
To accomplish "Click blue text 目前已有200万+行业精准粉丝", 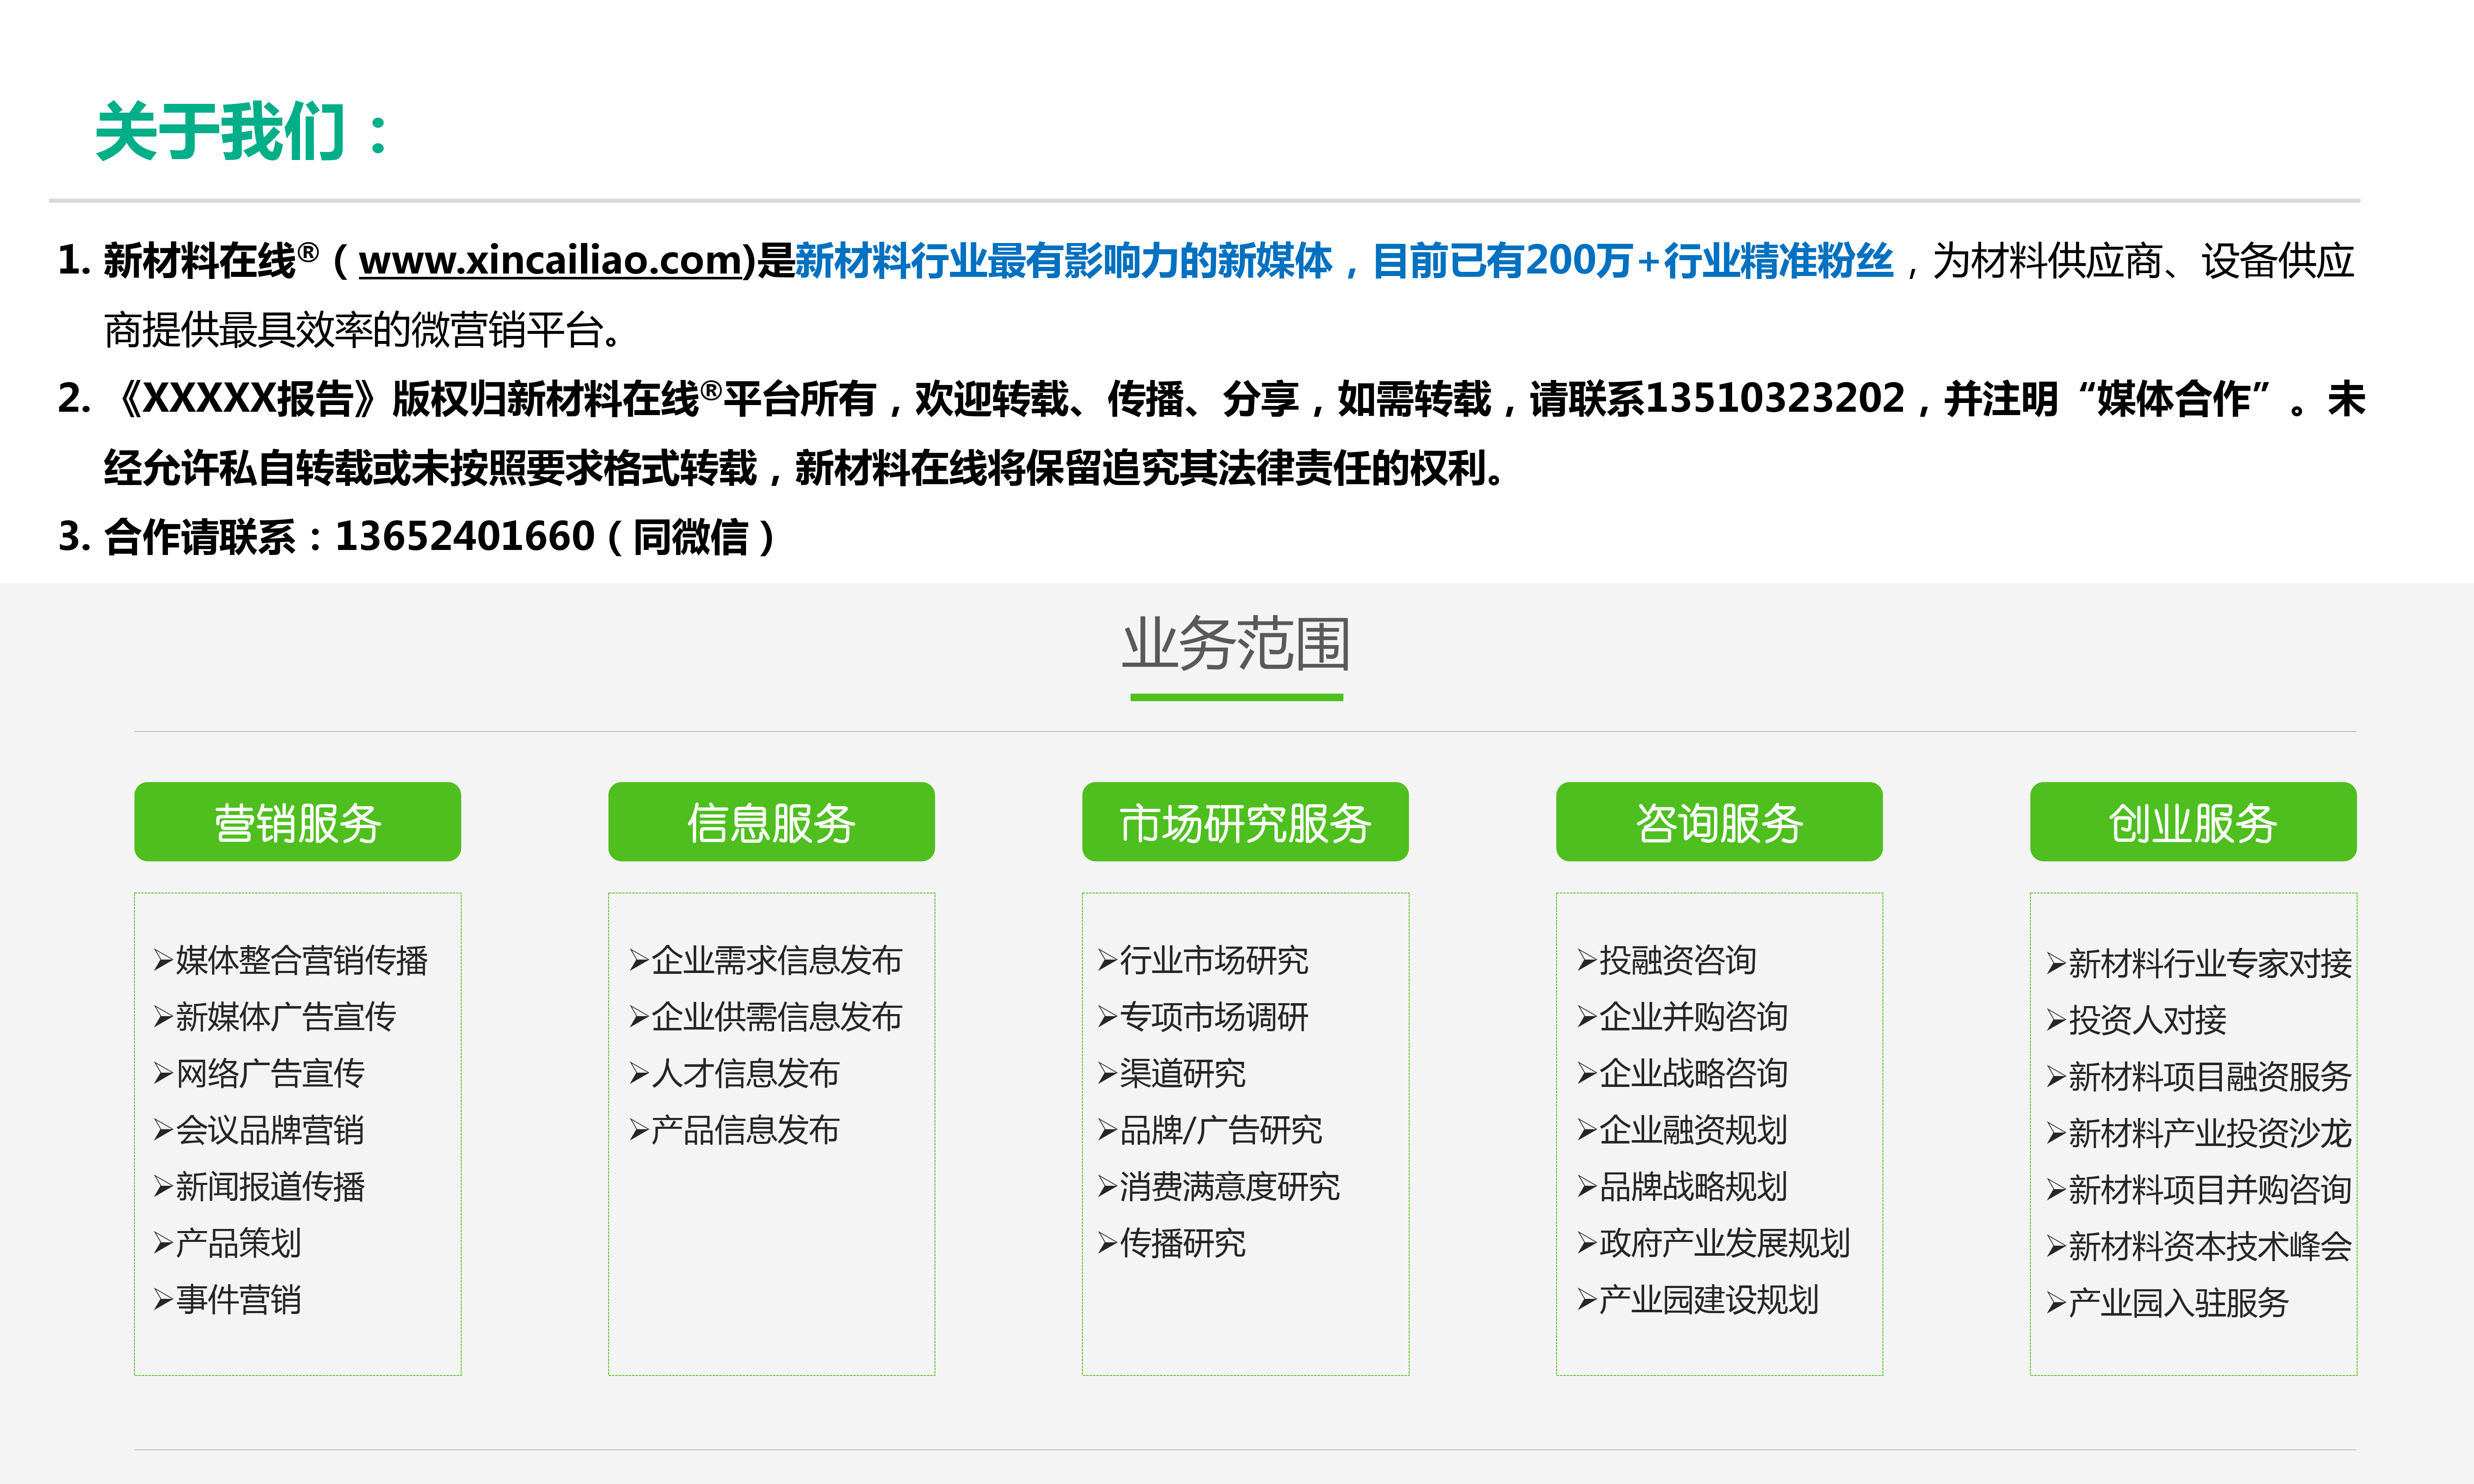I will point(1633,261).
